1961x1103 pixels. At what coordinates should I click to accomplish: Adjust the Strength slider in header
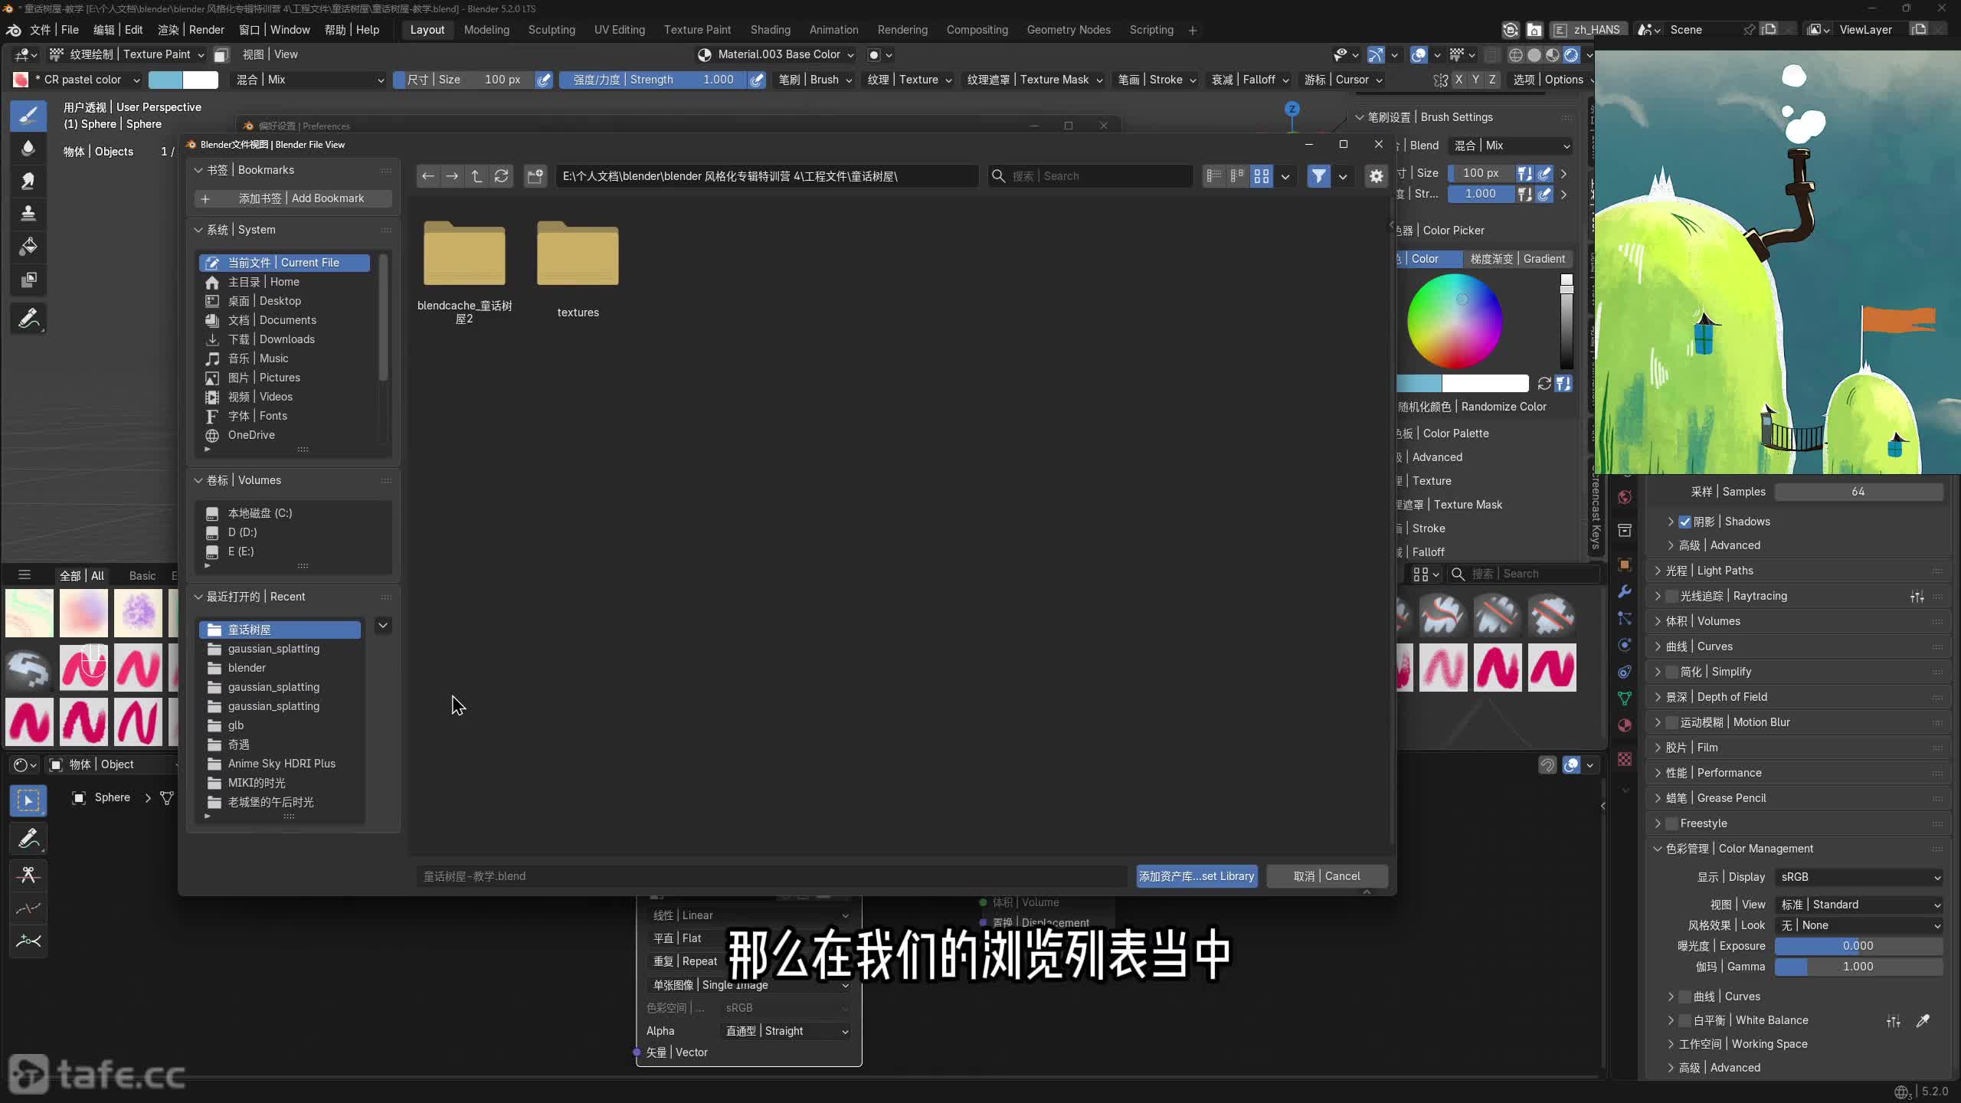[653, 80]
